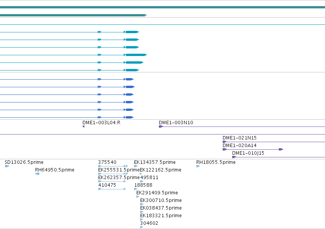Click the EK255531.5prime label
Screen dimensions: 325x229
119,170
